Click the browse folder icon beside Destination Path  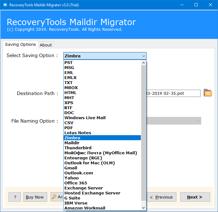point(208,93)
